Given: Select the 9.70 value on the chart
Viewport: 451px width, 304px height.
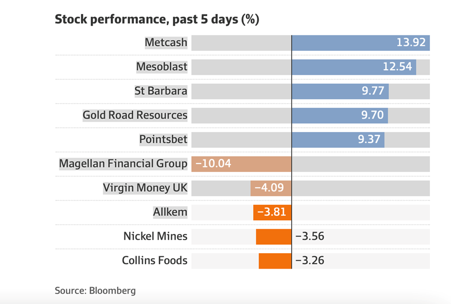Looking at the screenshot, I should 372,115.
